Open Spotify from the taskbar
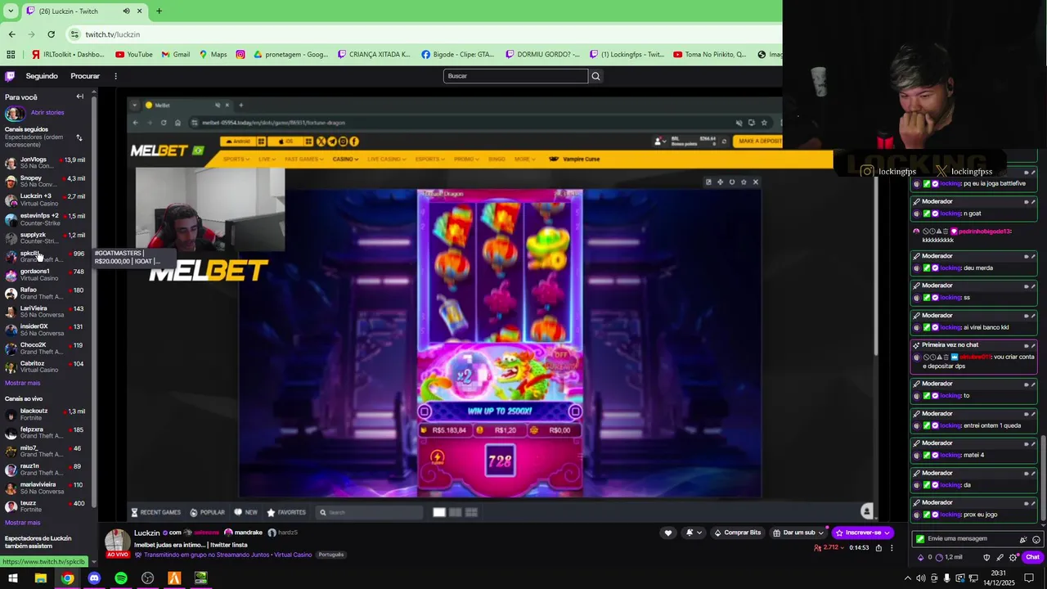Screen dimensions: 1047x589 [x=121, y=578]
